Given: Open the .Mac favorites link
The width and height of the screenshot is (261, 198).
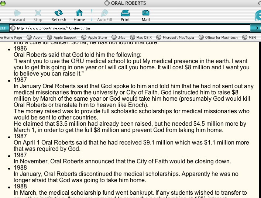Looking at the screenshot, I should [121, 38].
